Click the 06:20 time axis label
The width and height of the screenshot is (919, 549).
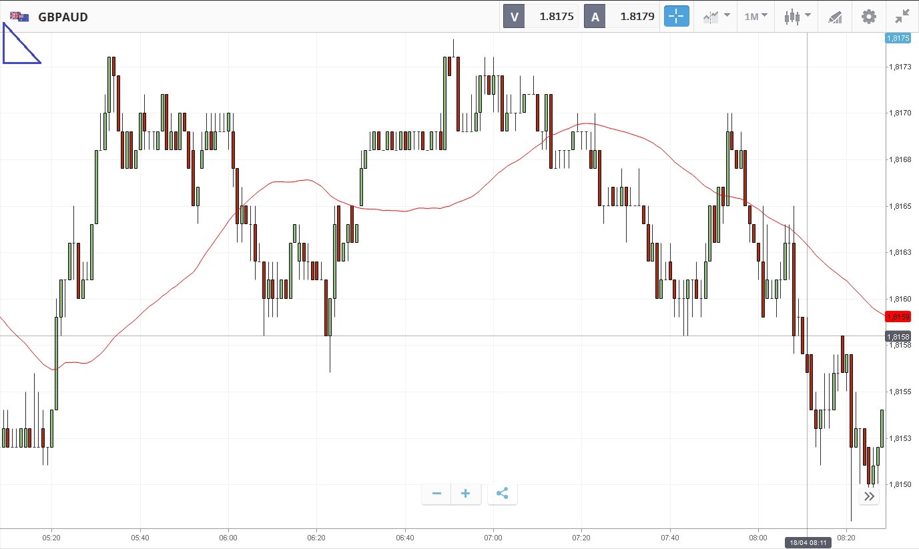tap(316, 537)
